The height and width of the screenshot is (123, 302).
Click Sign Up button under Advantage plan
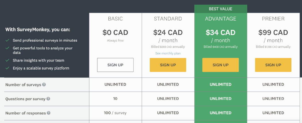221,65
